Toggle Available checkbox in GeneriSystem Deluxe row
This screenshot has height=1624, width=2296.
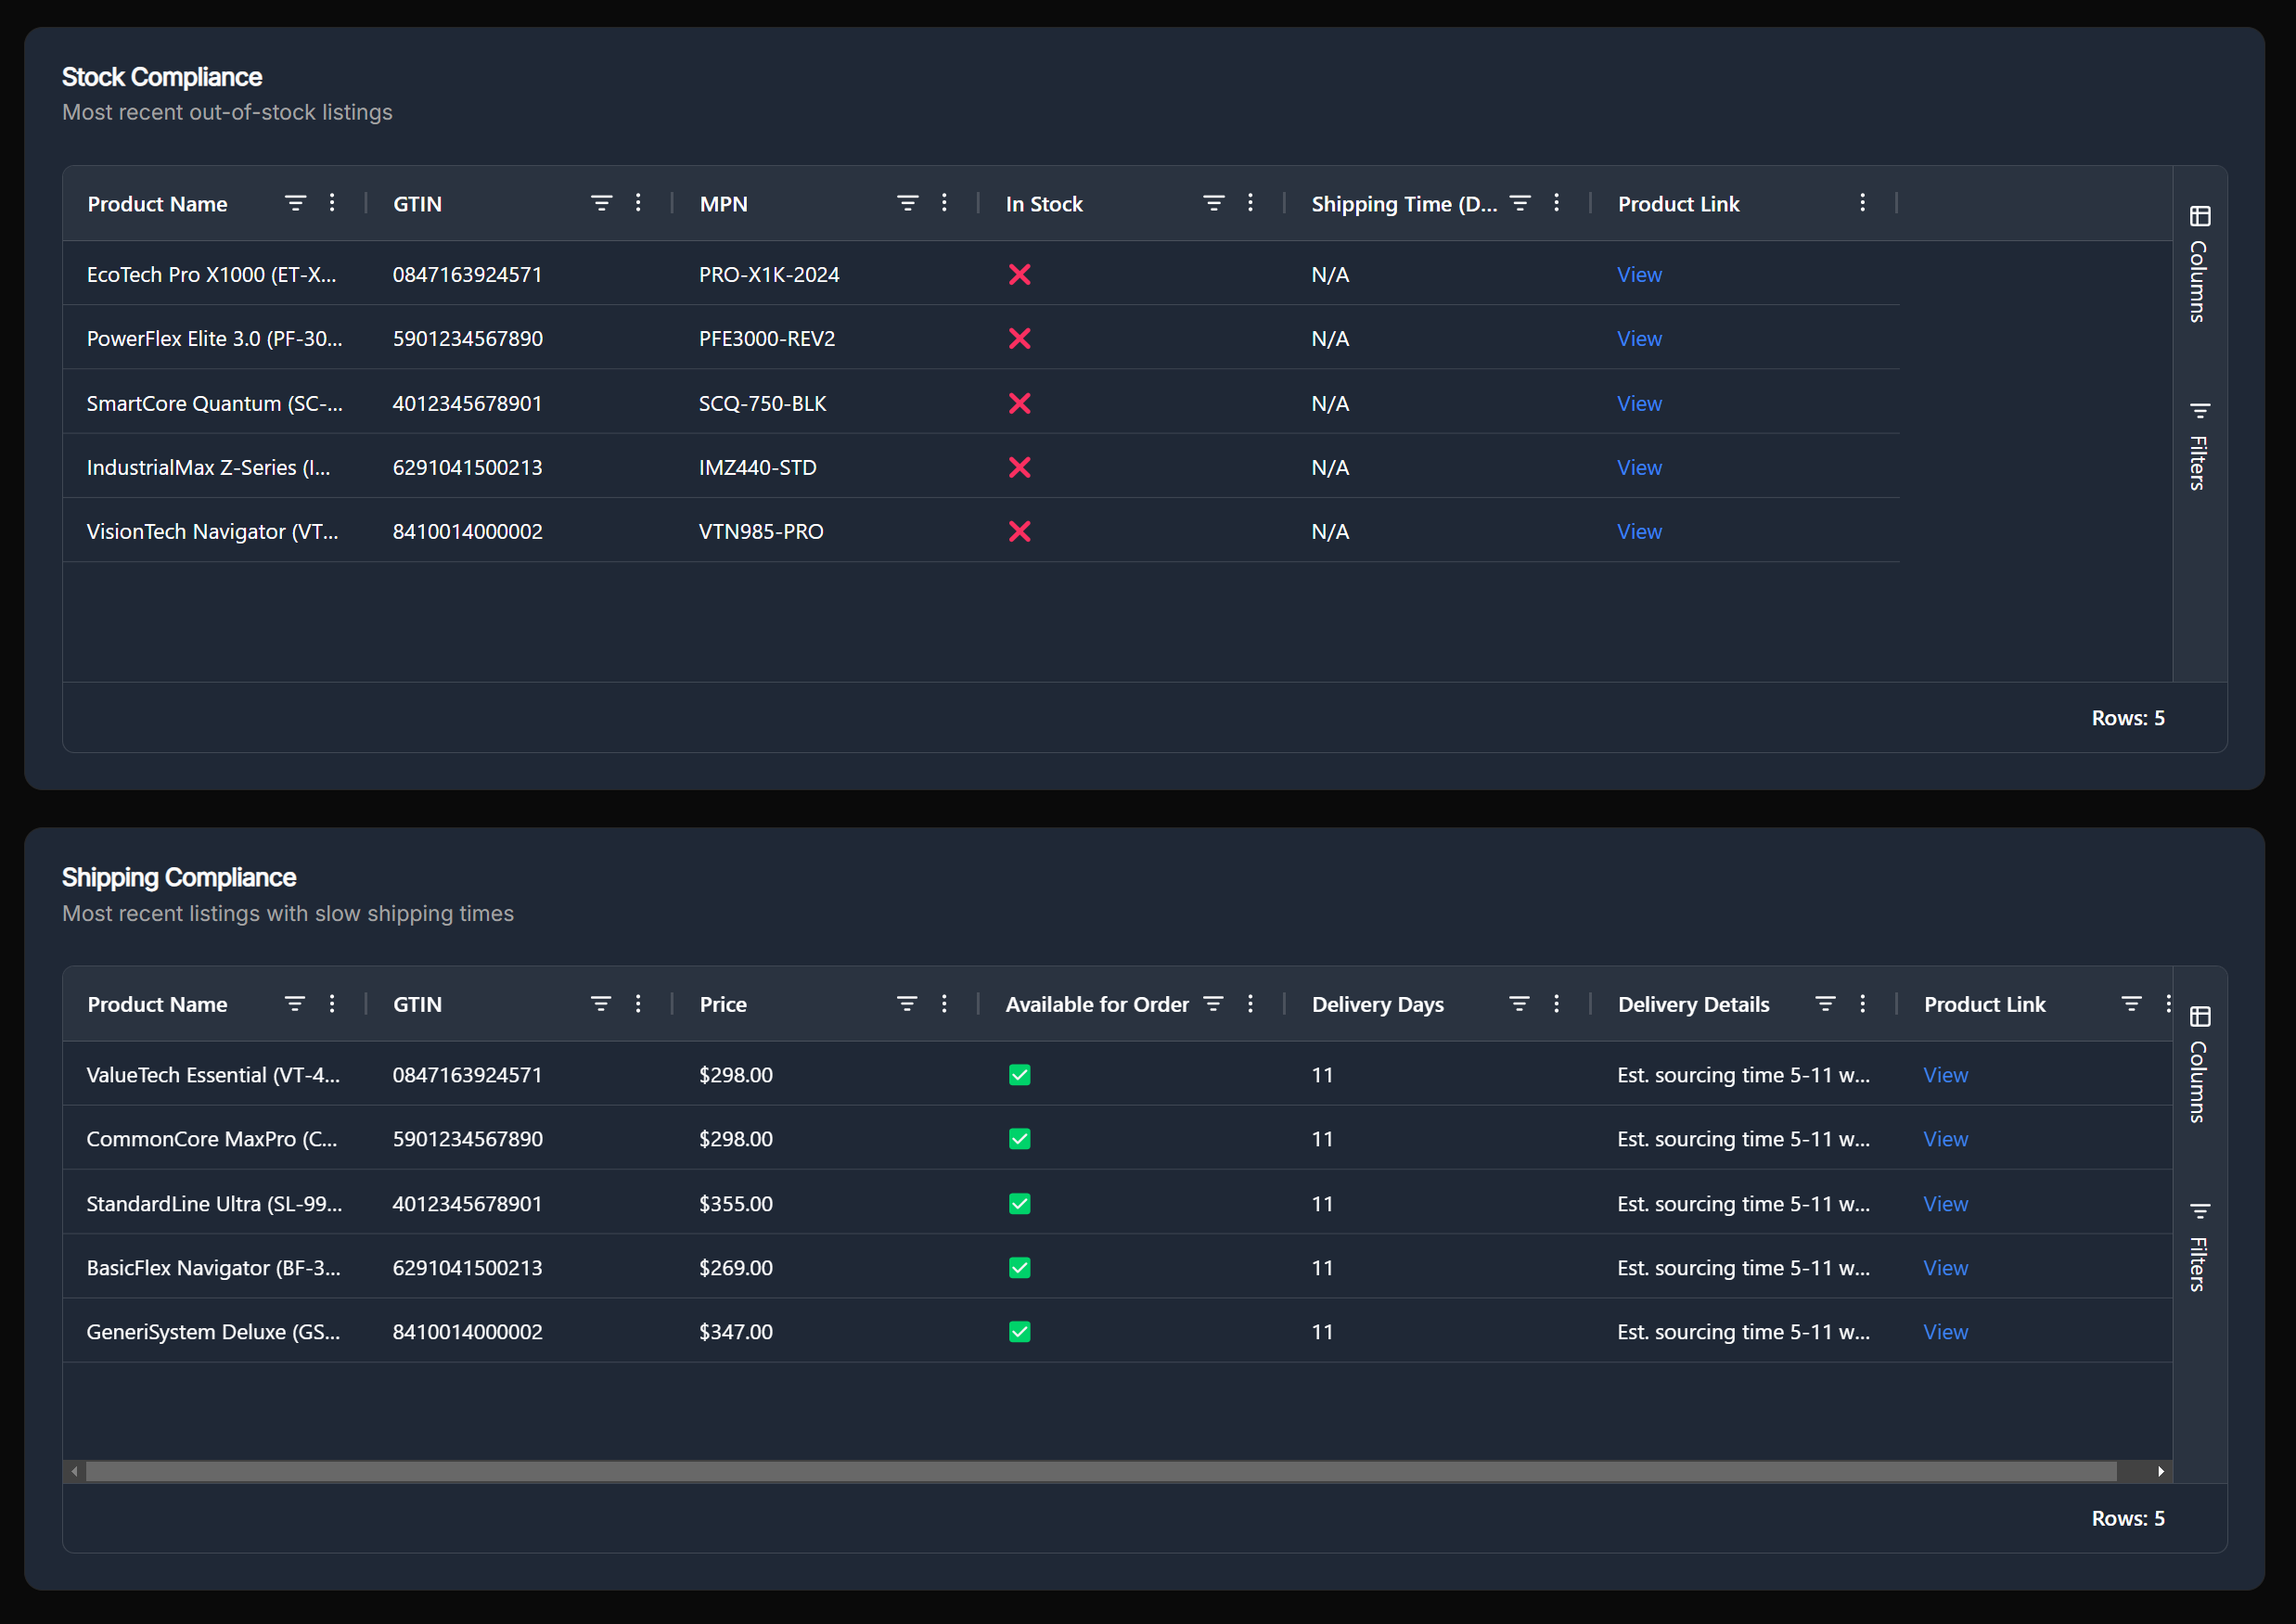(x=1019, y=1331)
